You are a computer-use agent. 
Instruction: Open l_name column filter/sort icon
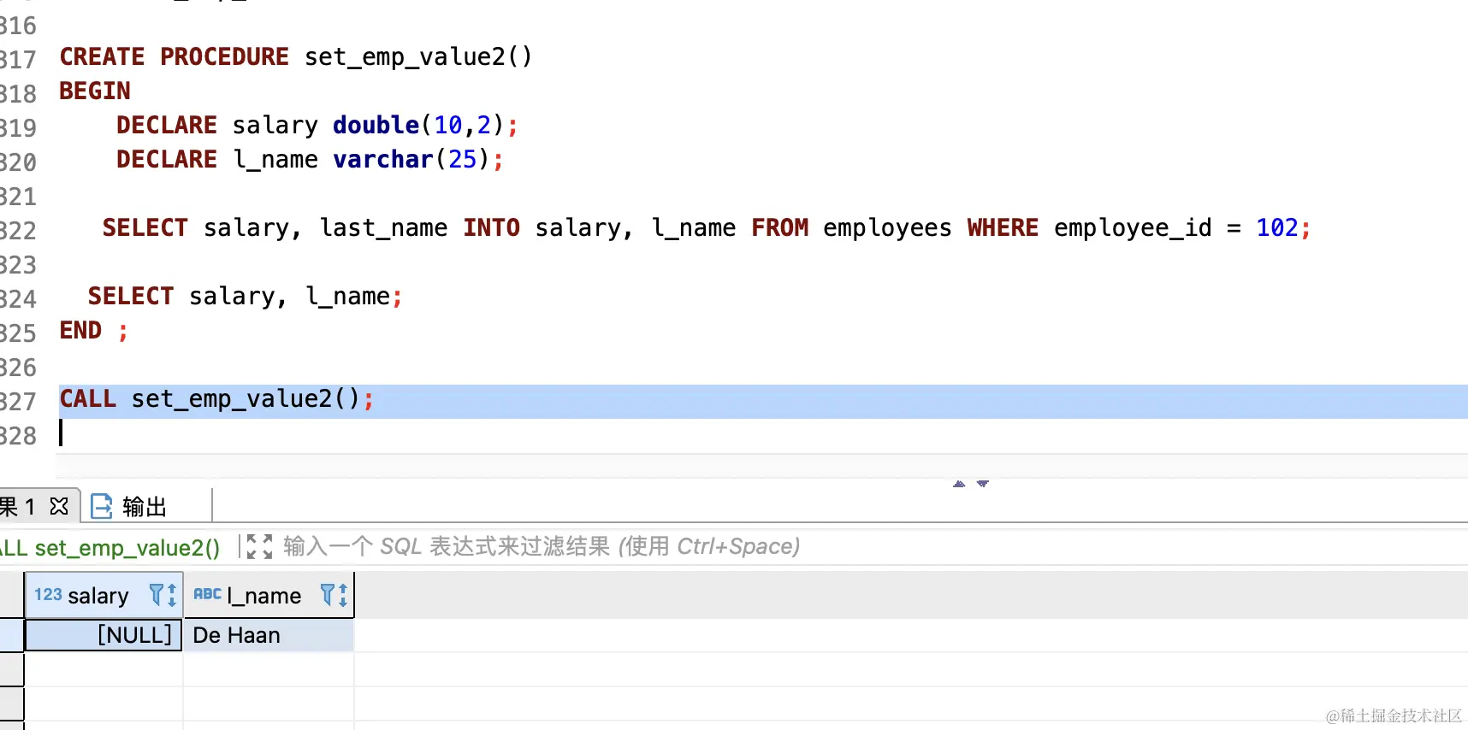point(334,595)
